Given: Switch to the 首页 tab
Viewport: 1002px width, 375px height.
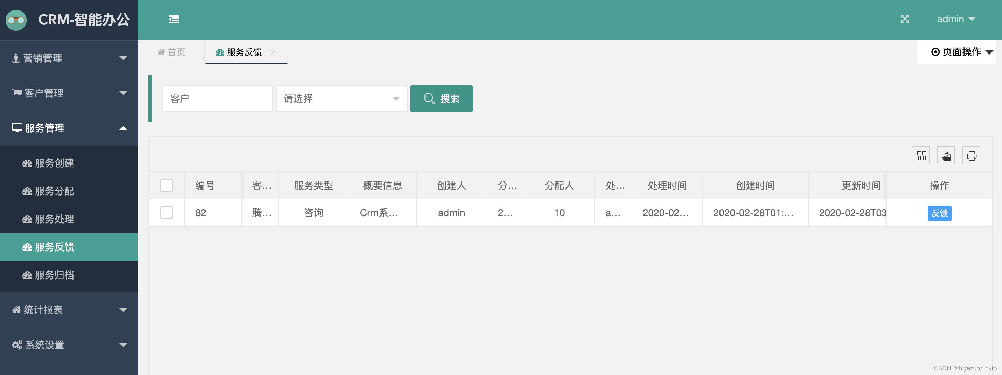Looking at the screenshot, I should point(171,52).
